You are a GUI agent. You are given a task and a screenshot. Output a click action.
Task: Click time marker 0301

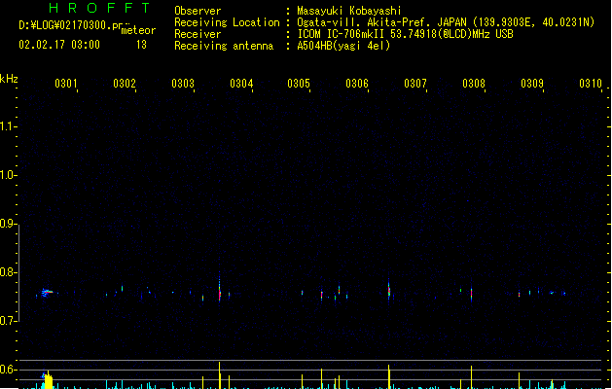click(x=65, y=84)
